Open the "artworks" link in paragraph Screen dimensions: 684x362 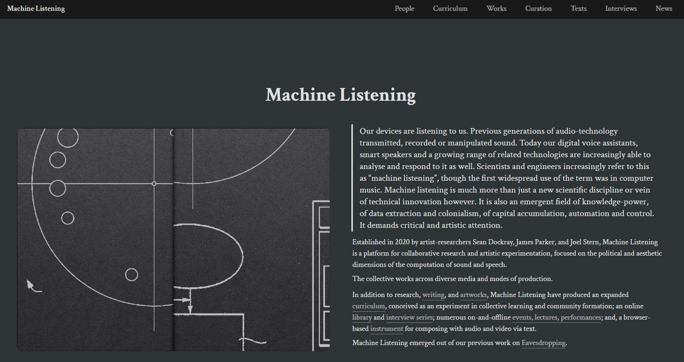(473, 295)
